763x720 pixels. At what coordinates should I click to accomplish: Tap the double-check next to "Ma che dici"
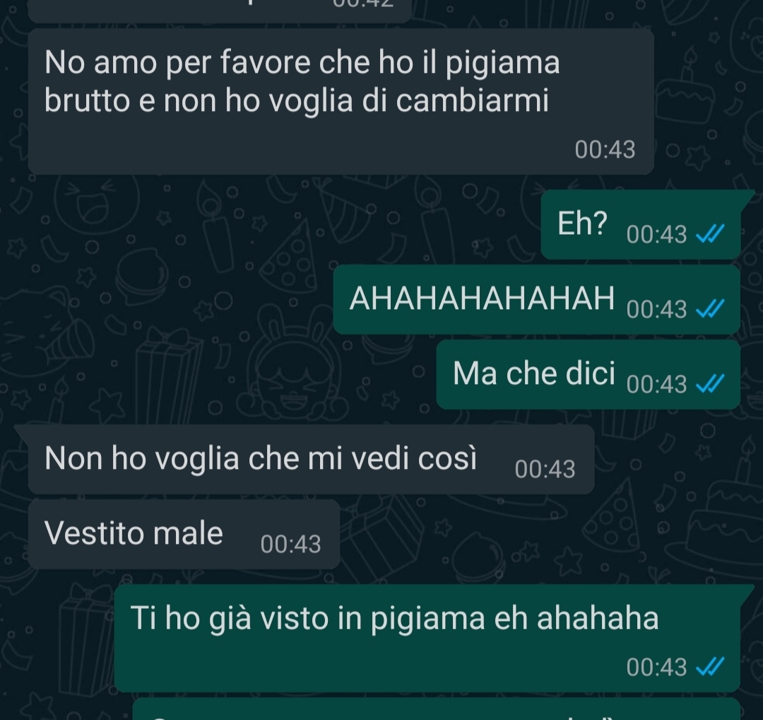tap(710, 383)
